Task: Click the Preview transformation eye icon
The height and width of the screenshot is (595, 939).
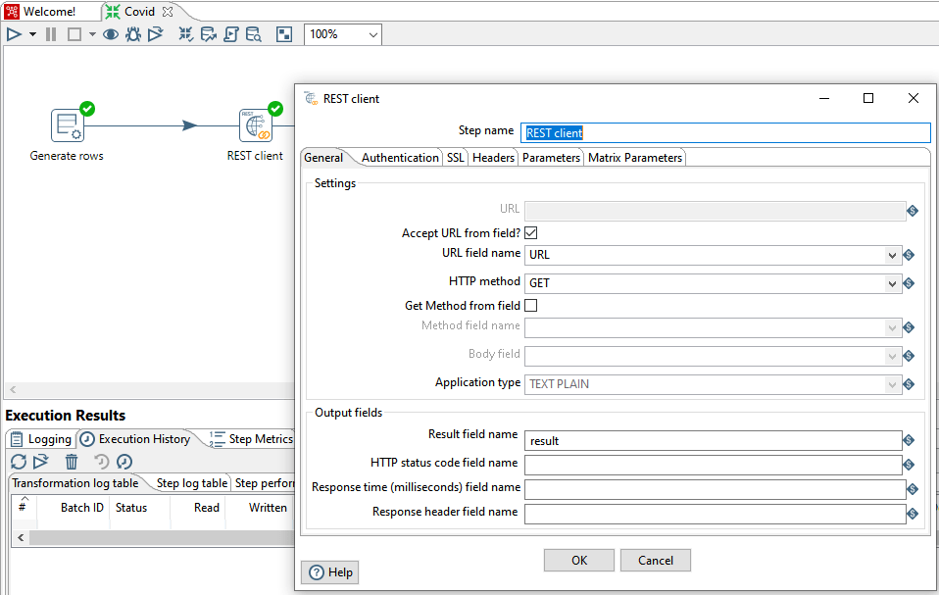Action: pyautogui.click(x=111, y=34)
